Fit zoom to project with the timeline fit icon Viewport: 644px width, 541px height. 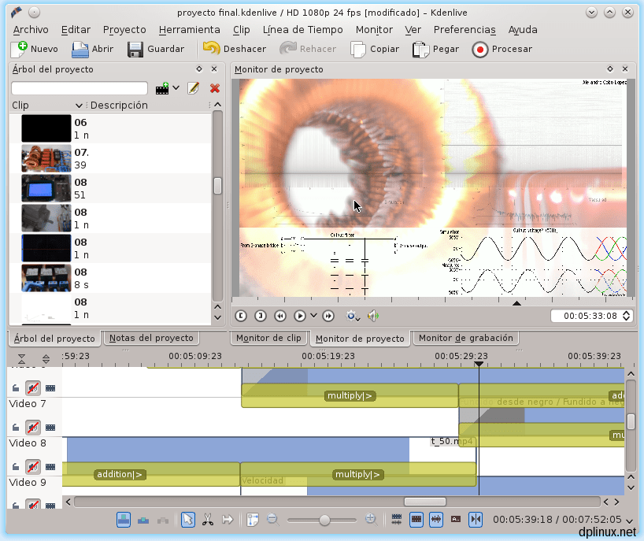[x=252, y=520]
